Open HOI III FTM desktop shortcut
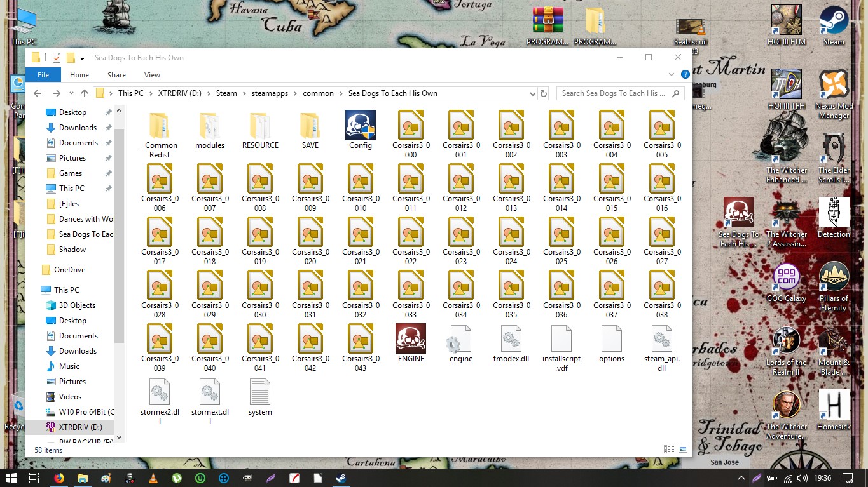The height and width of the screenshot is (487, 868). (786, 25)
